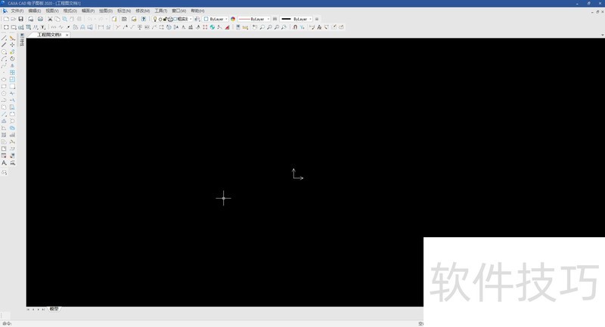
Task: Select the Arc draw tool
Action: coord(4,59)
